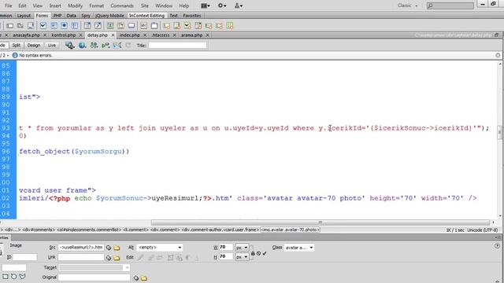Select the ol#singlecomments.commentlist tag
Screen dimensions: 504x283
point(89,230)
